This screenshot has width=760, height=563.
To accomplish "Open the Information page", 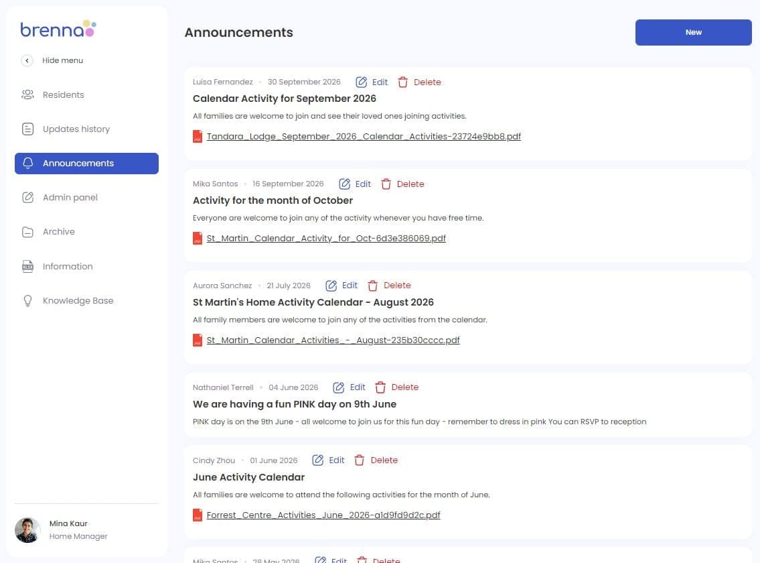I will [86, 267].
